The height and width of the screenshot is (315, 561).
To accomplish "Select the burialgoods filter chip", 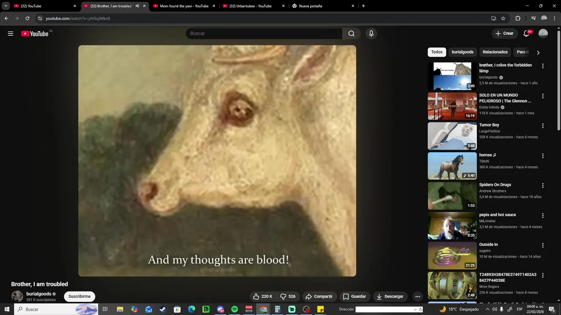I will click(x=462, y=52).
